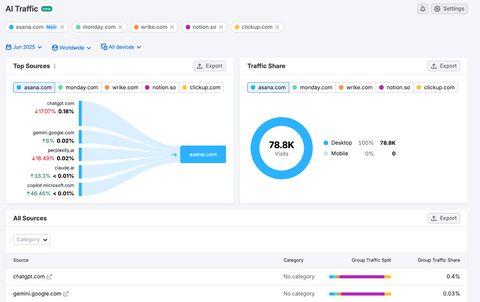This screenshot has width=480, height=302.
Task: Select the asana.com tab in Top Sources
Action: [x=34, y=87]
